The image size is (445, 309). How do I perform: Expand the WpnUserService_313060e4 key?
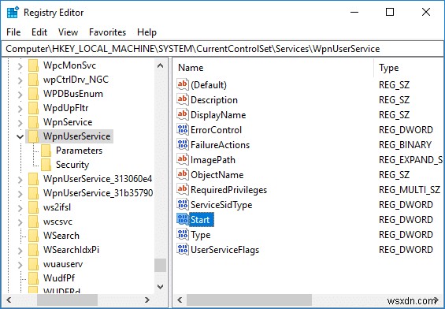tap(20, 180)
